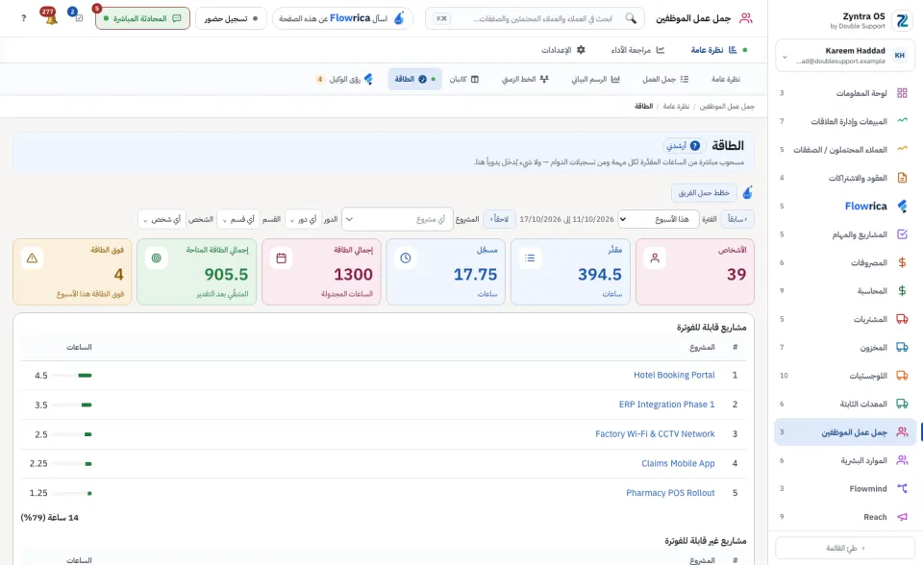The height and width of the screenshot is (565, 923).
Task: Open the أي دور role dropdown
Action: pos(305,219)
